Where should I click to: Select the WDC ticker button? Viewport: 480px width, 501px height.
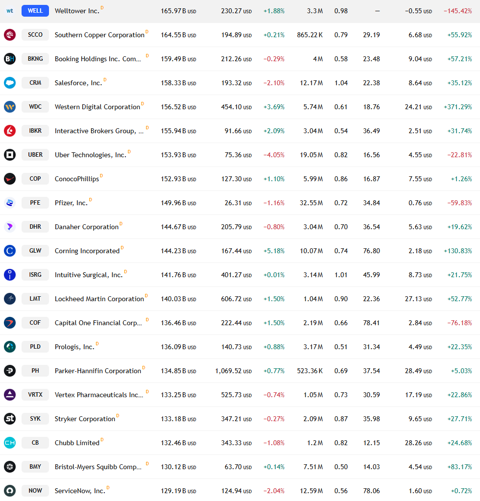(35, 107)
